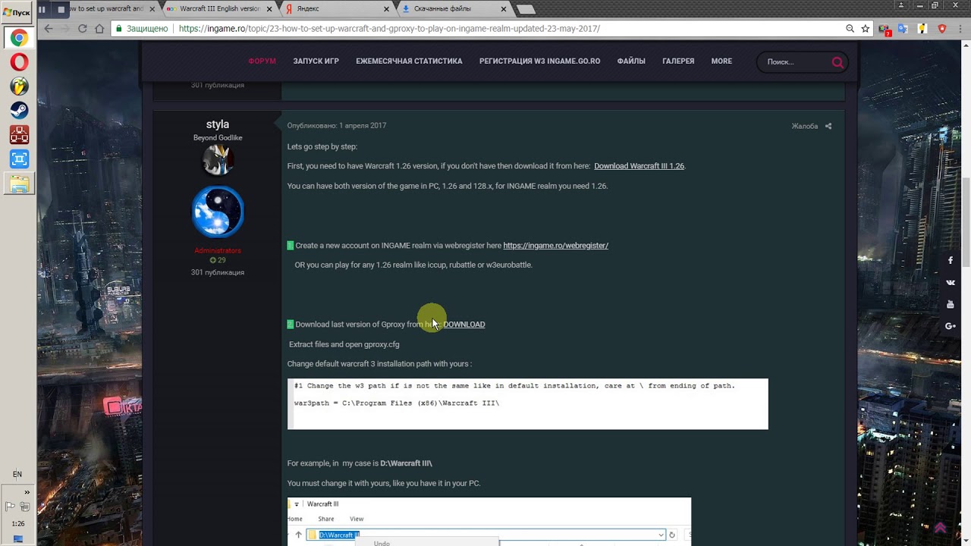Viewport: 971px width, 546px height.
Task: Open the embedded Explorer image
Action: 489,522
